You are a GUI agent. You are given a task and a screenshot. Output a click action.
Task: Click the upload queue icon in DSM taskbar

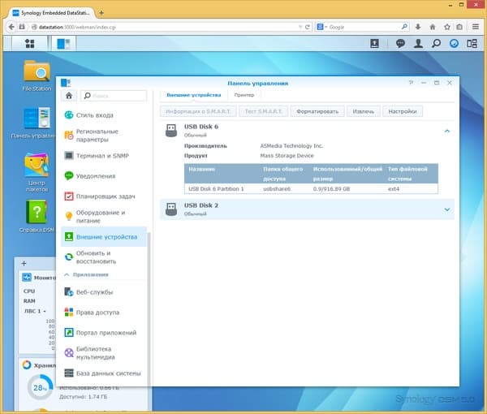374,44
